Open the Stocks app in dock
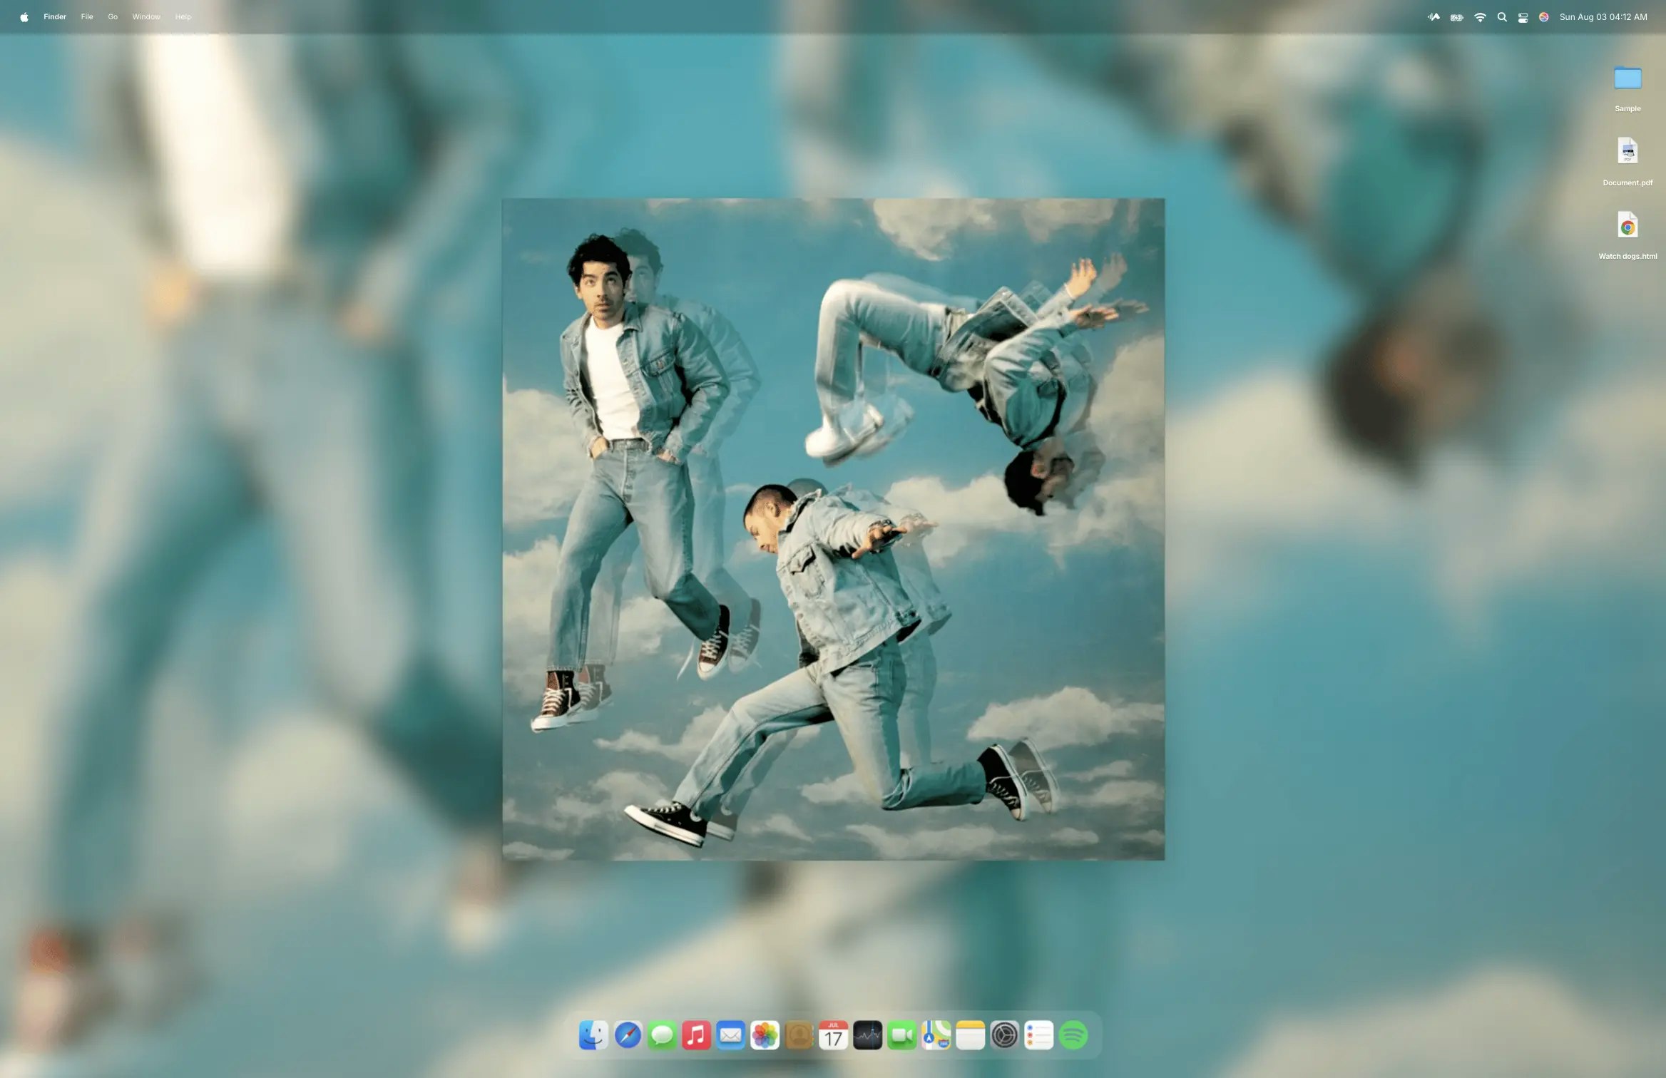This screenshot has width=1666, height=1078. coord(867,1035)
